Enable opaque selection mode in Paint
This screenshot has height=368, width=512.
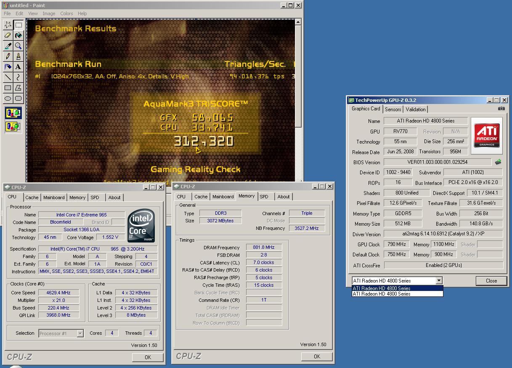13,113
